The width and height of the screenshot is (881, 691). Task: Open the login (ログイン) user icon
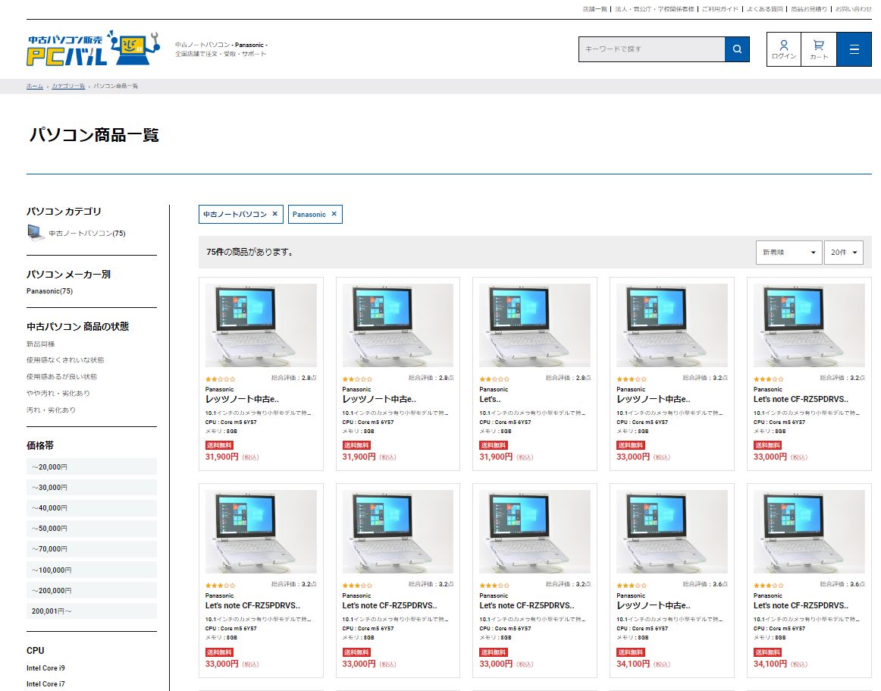pos(784,49)
